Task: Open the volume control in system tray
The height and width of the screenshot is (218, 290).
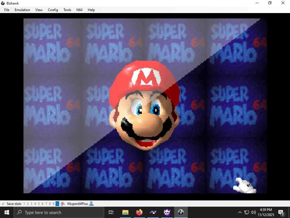Action: tap(253, 212)
